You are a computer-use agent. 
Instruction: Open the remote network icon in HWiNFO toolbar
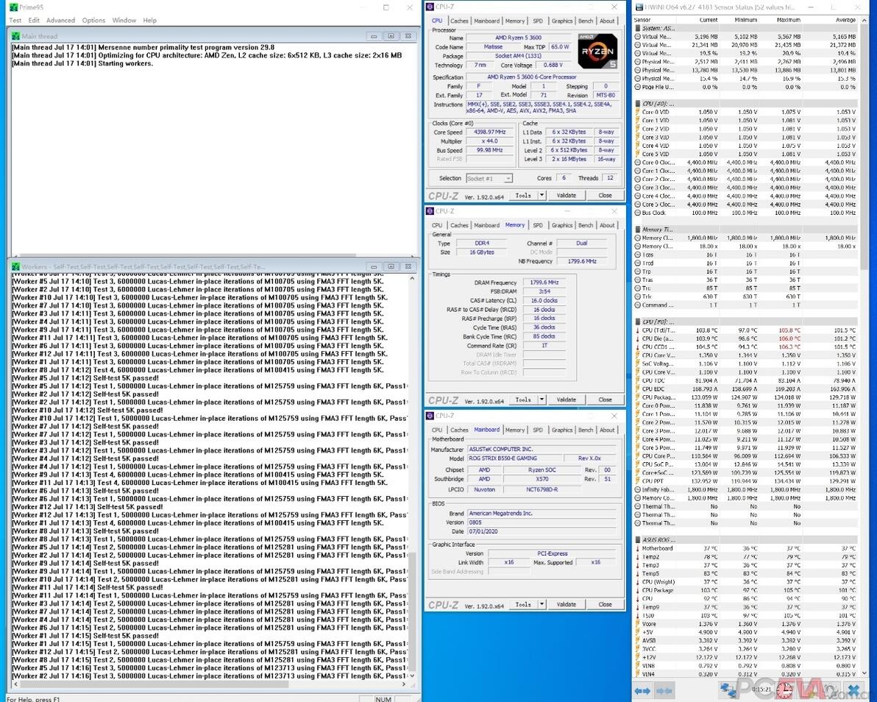pos(728,690)
